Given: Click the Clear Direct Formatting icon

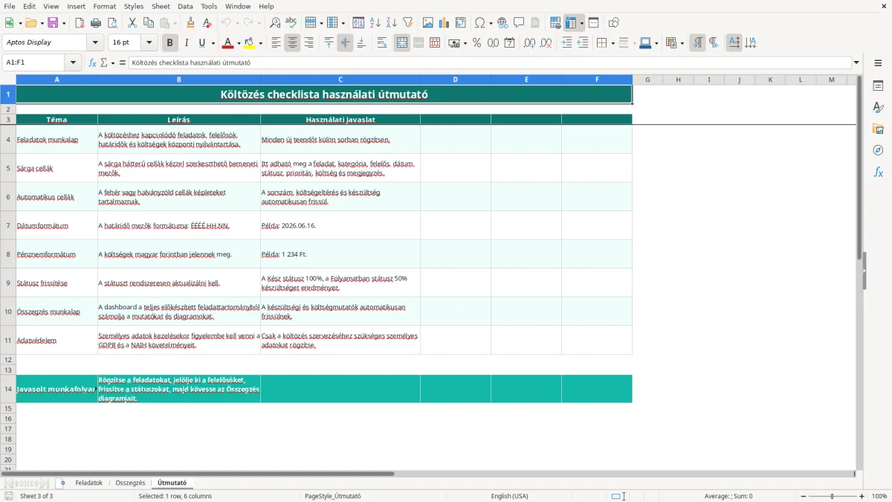Looking at the screenshot, I should pos(207,23).
